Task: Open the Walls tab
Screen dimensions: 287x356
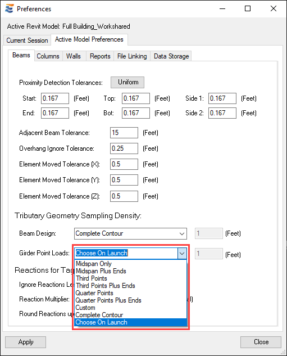Action: click(x=74, y=56)
